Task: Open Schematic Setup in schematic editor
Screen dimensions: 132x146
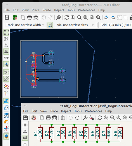Action: tap(34, 118)
